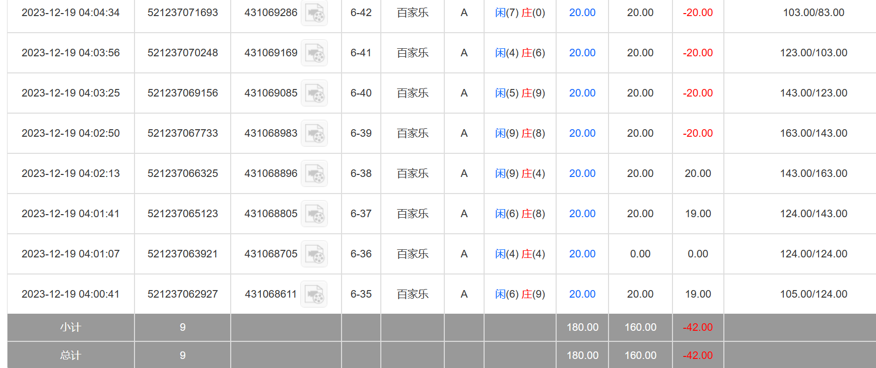
Task: Click subtotal loss value -42.00 in 小计 row
Action: (x=698, y=327)
